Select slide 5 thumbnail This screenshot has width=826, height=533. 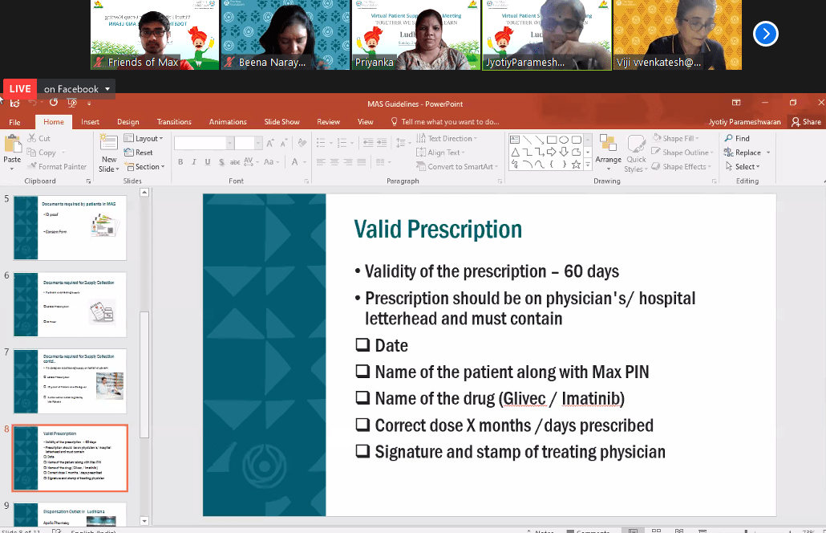pyautogui.click(x=70, y=227)
